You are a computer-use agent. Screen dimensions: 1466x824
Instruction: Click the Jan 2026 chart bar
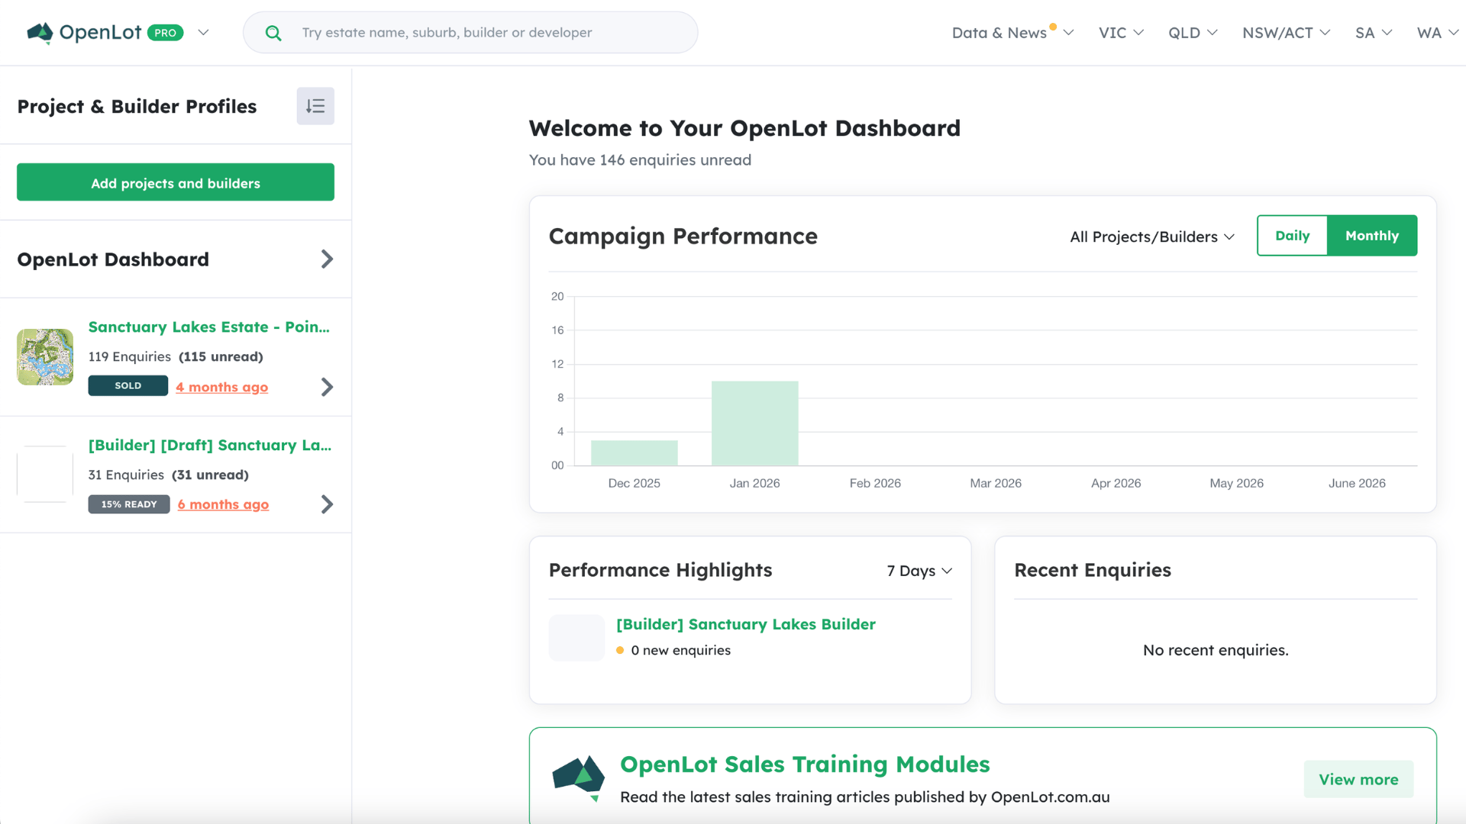pyautogui.click(x=755, y=423)
